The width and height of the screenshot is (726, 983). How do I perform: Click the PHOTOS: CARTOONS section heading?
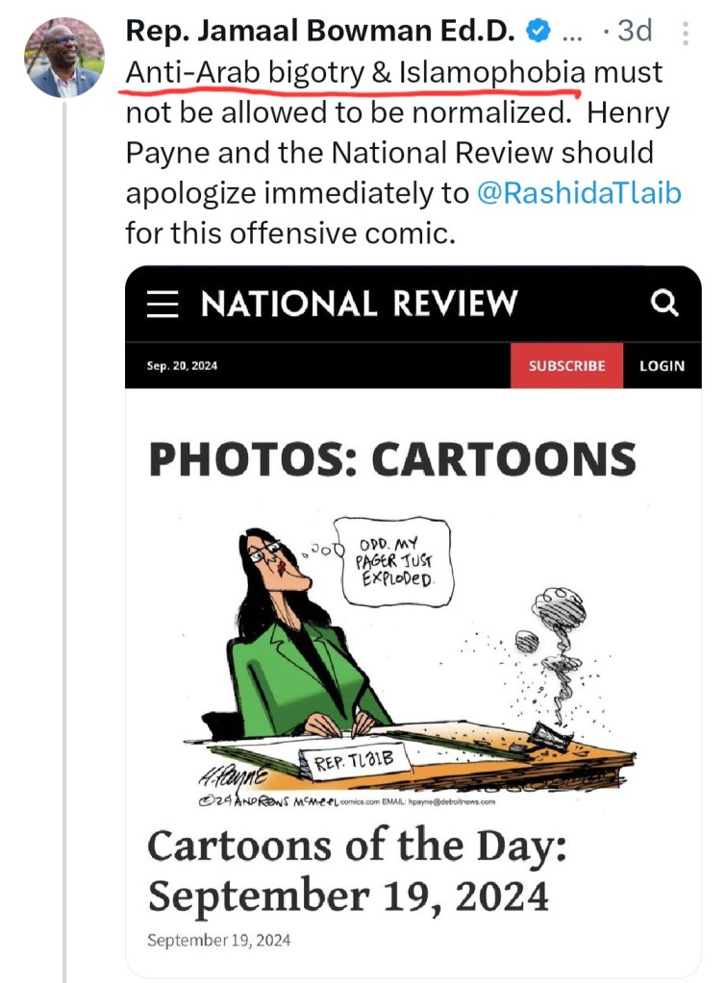392,459
